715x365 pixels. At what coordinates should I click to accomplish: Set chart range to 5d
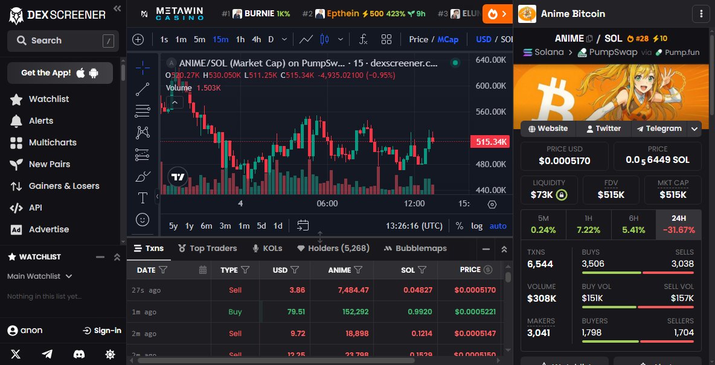(261, 226)
